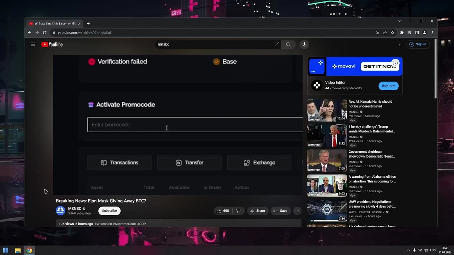Click the Buy now ad button
The image size is (454, 255).
pos(388,86)
